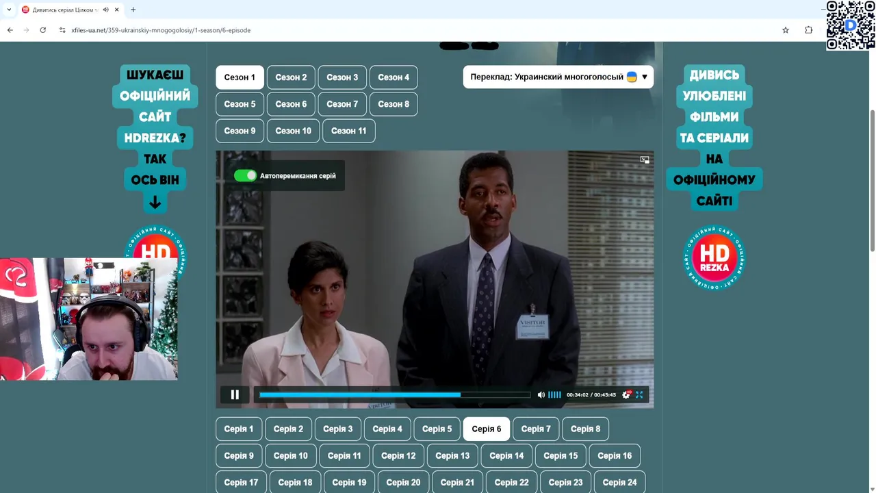
Task: Play Серія 18
Action: pos(295,482)
